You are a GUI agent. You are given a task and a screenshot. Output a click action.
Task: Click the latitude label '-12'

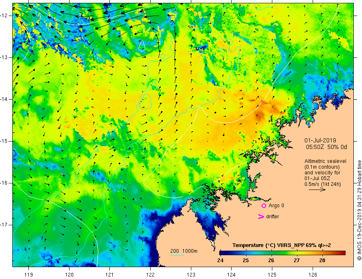(x=5, y=16)
